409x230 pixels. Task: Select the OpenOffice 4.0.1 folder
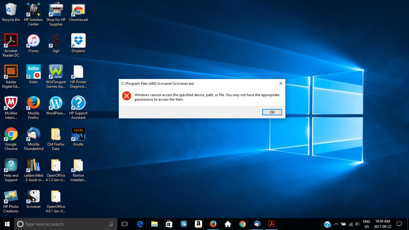coord(56,201)
